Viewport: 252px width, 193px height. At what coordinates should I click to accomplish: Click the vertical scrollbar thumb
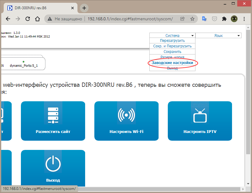click(248, 92)
